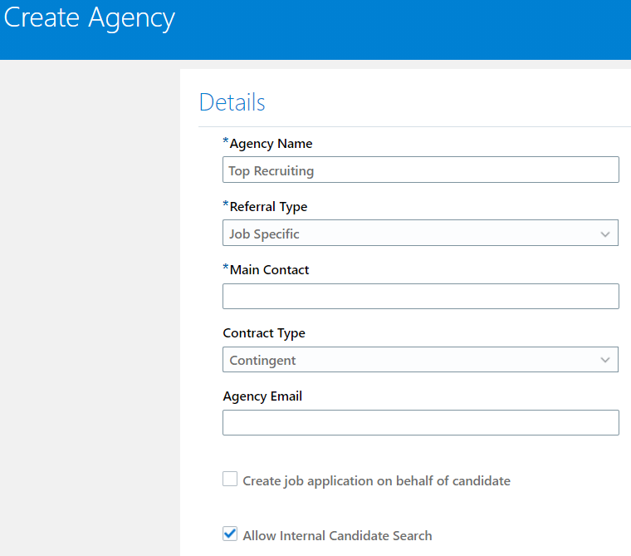Viewport: 631px width, 556px height.
Task: Open the Contract Type dropdown showing Contingent
Action: 407,360
